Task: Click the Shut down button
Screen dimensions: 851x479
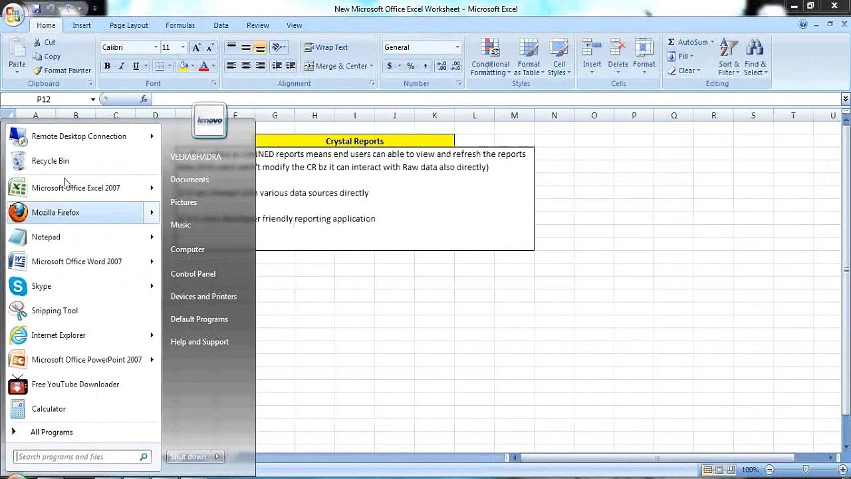Action: pos(189,456)
